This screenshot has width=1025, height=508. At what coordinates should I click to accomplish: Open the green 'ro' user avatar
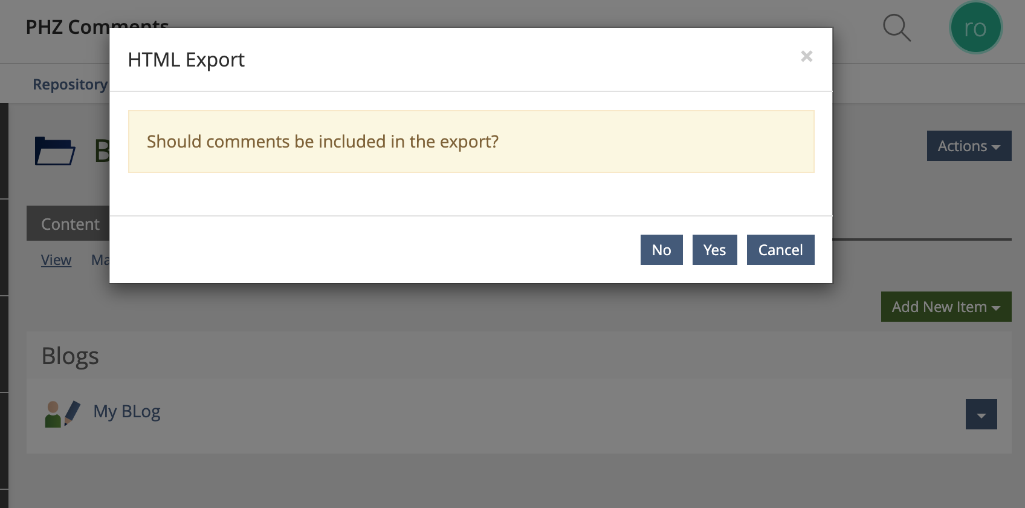975,28
